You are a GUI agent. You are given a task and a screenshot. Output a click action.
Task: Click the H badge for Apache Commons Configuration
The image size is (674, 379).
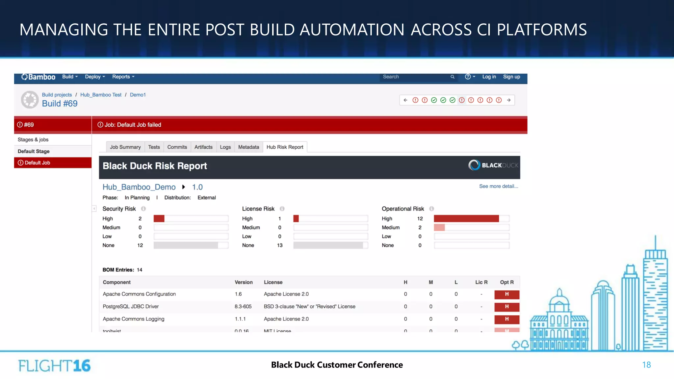coord(507,294)
